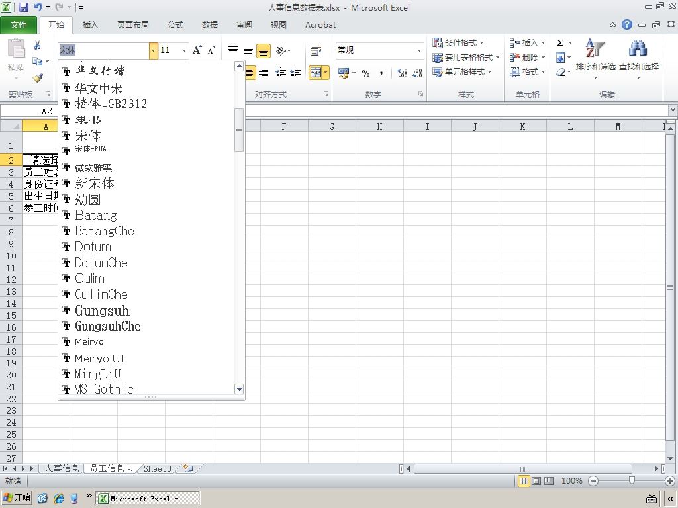This screenshot has height=508, width=678.
Task: Select the 新宋体 font
Action: click(x=146, y=184)
